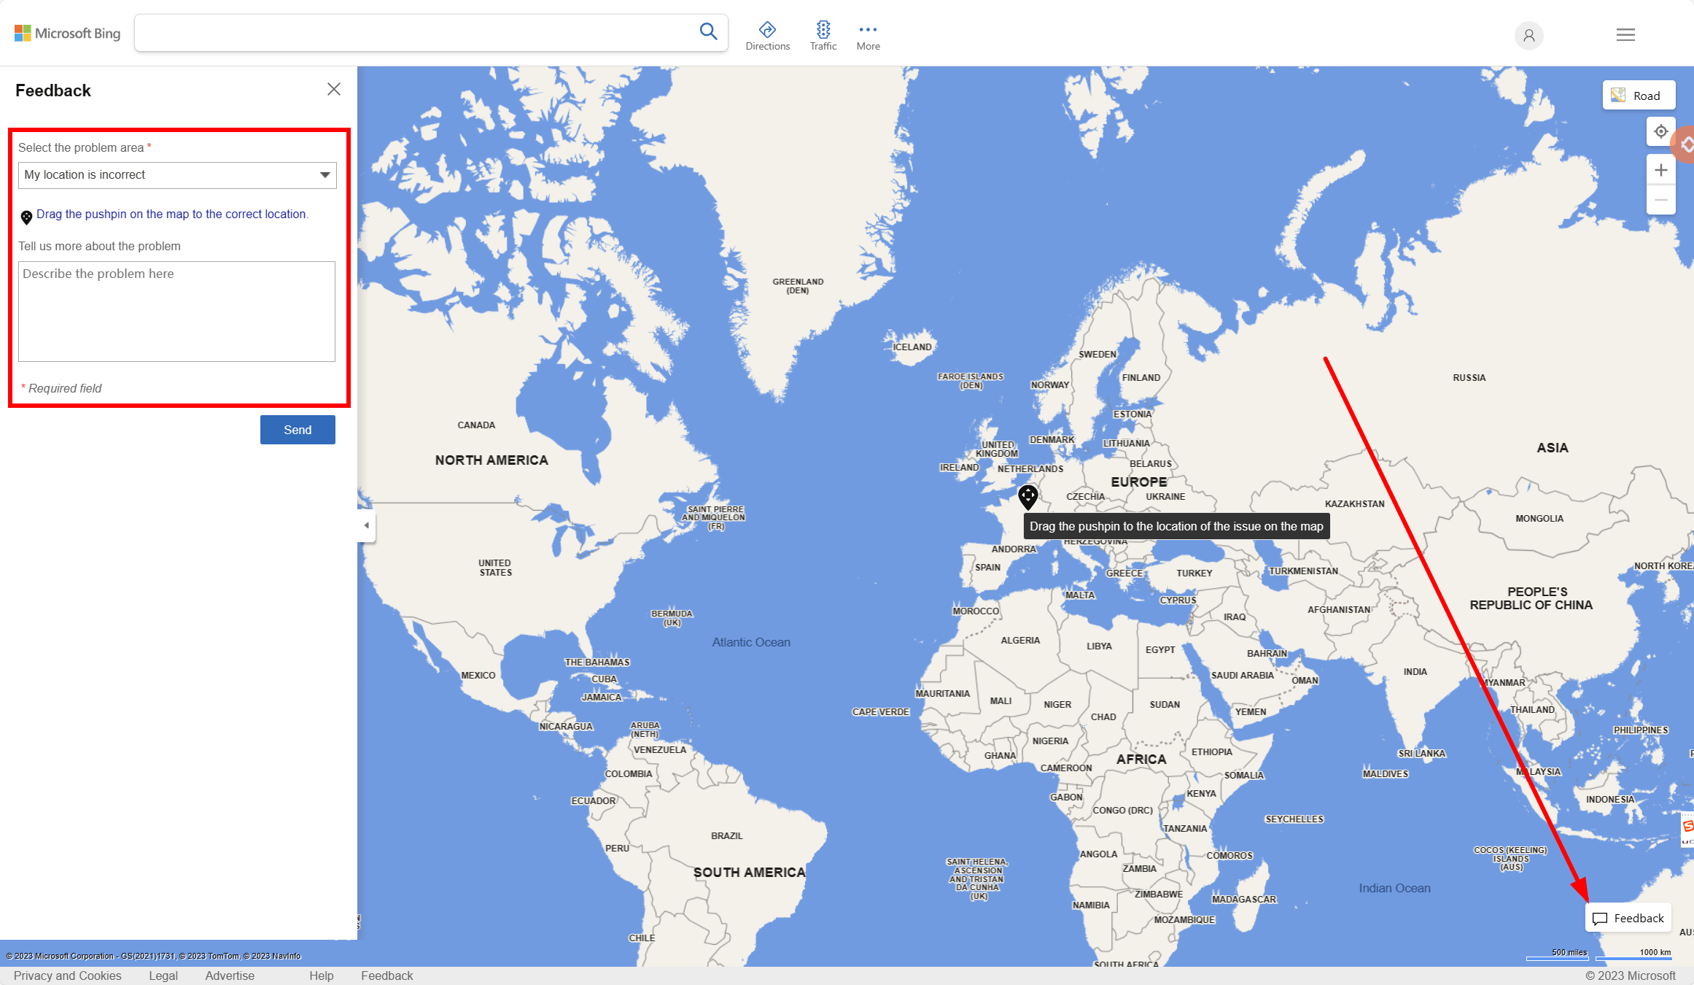Close the Feedback panel
The width and height of the screenshot is (1694, 985).
tap(334, 89)
